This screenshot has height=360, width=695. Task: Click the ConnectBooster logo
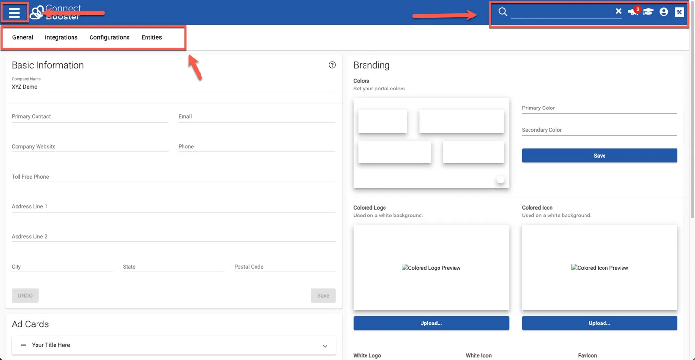click(55, 13)
